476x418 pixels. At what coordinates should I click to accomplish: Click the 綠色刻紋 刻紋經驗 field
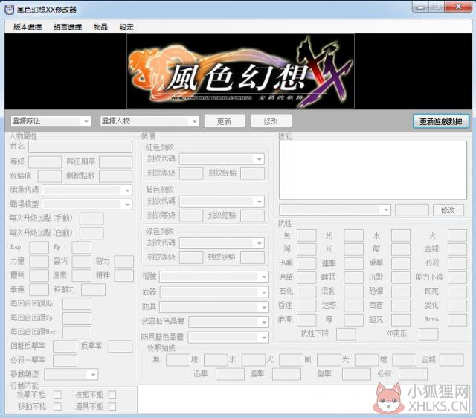[253, 257]
